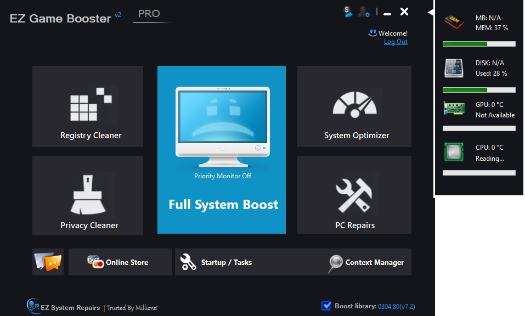The width and height of the screenshot is (525, 316).
Task: Click the CPU temperature progress bar
Action: tap(479, 173)
